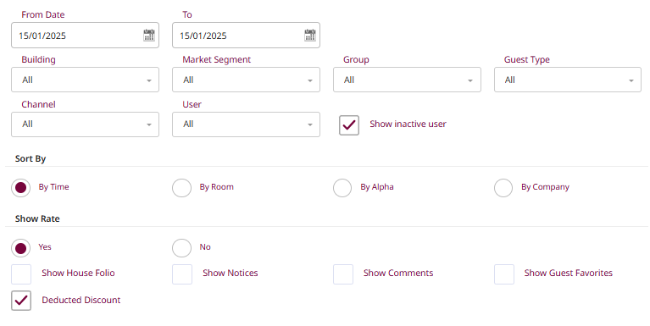Enable Show House Folio checkbox
This screenshot has width=650, height=326.
click(21, 274)
